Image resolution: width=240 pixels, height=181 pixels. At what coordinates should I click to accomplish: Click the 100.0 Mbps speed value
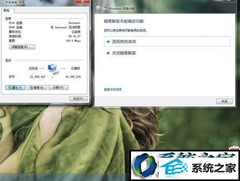(x=73, y=41)
